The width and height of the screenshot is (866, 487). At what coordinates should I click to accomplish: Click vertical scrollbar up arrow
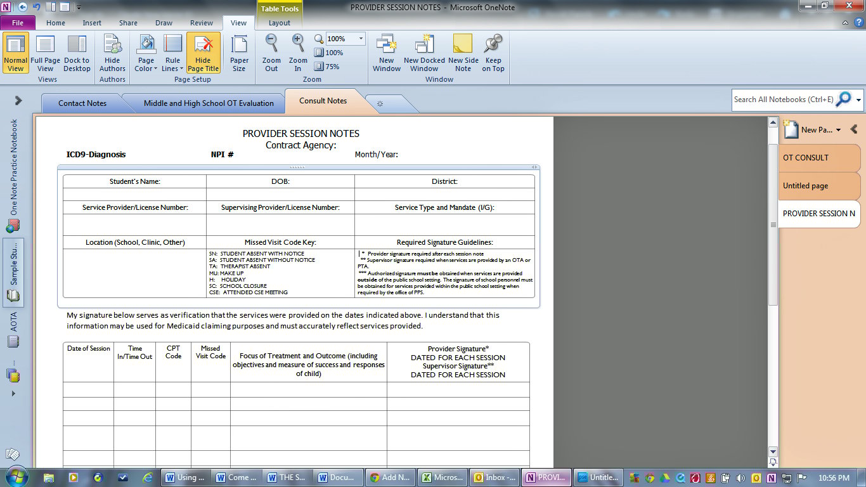(773, 122)
